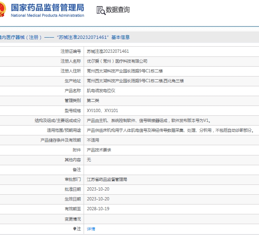Click the 备注 label
Screen dimensions: 259x236
pyautogui.click(x=77, y=170)
